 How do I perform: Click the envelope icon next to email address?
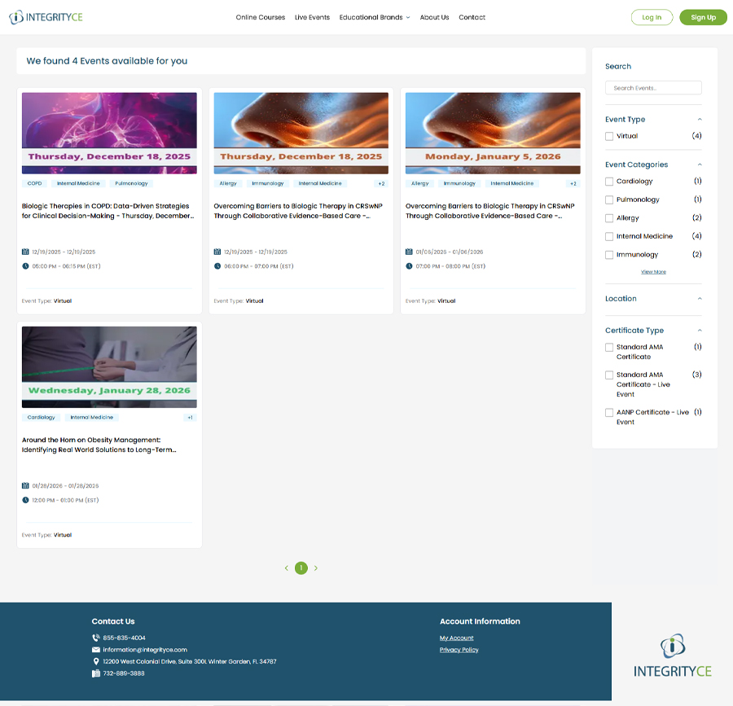pos(96,650)
